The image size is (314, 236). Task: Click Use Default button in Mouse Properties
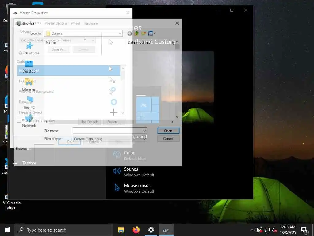(x=89, y=122)
